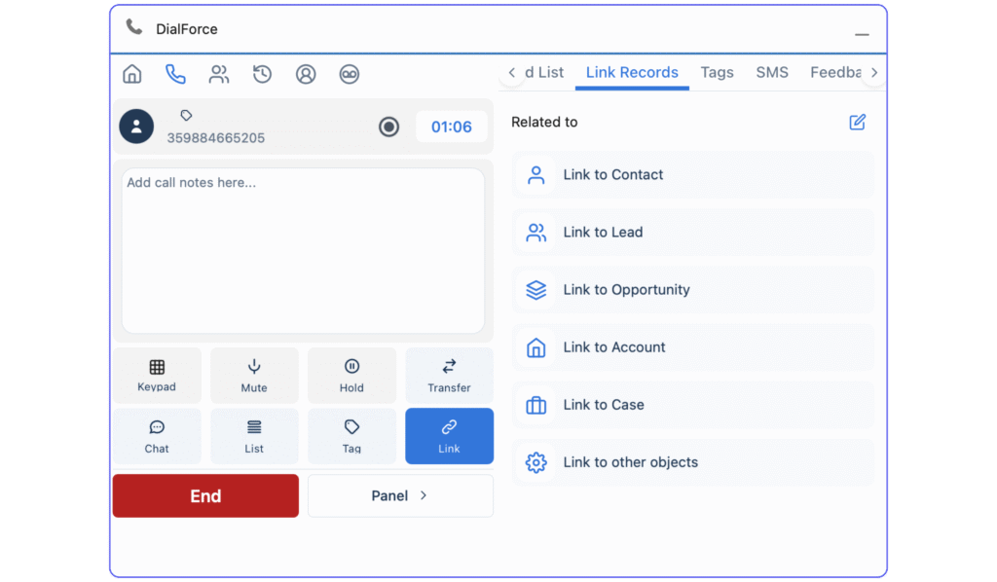Click the Link to Account row
Viewport: 997px width, 582px height.
pyautogui.click(x=693, y=347)
